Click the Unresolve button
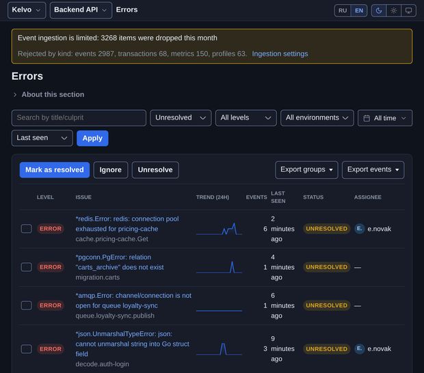 pos(155,170)
